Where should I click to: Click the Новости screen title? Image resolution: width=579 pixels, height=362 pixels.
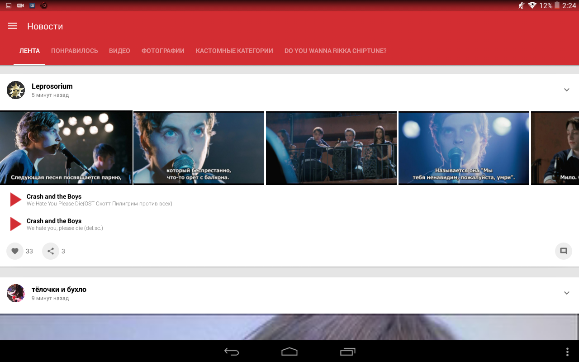(x=45, y=26)
